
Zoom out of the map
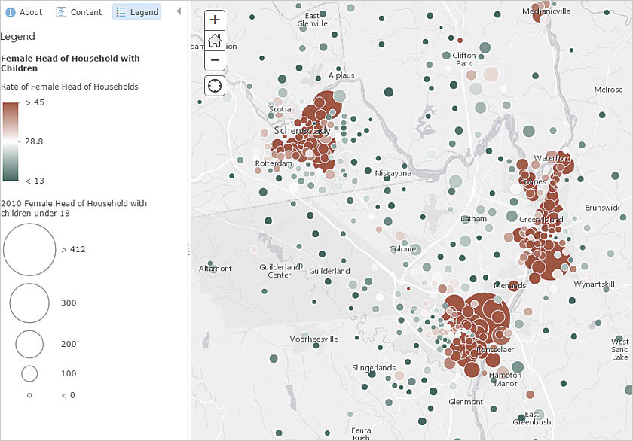pos(215,60)
